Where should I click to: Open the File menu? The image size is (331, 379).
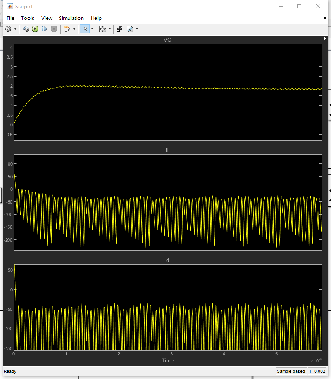(10, 18)
